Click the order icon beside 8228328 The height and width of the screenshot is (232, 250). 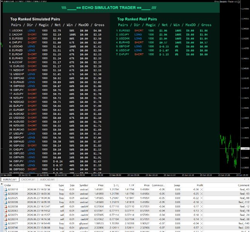tap(5, 202)
